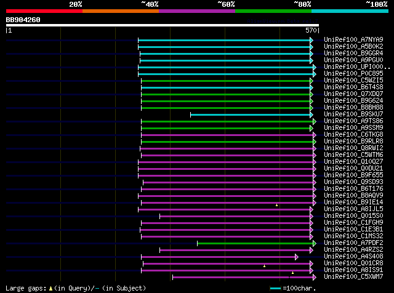Click the arrowhead ending the UniRef100_A4S408 bar

pos(297,257)
